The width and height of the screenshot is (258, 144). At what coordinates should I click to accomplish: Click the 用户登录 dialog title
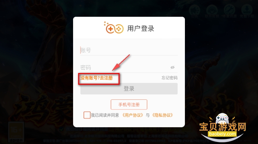tap(141, 28)
